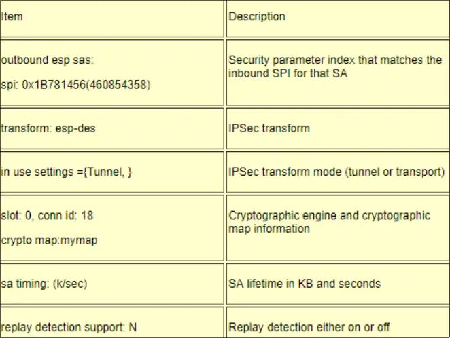Click the Item column header

[12, 16]
